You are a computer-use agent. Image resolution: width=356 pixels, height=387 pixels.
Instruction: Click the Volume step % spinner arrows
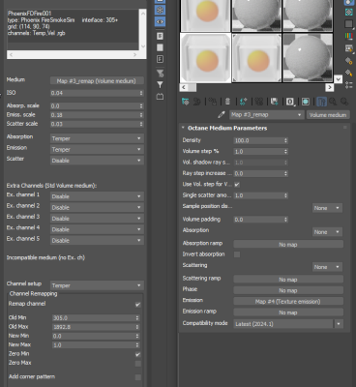(285, 152)
